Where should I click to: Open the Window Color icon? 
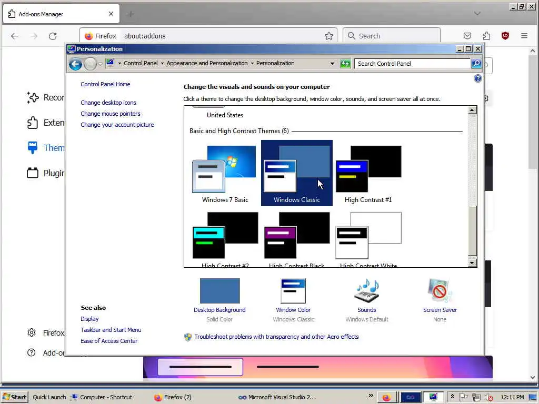pos(293,290)
